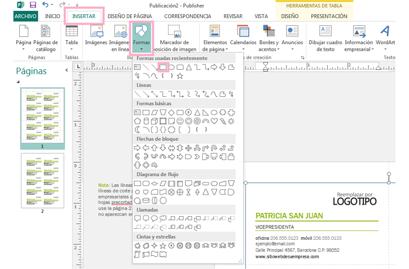Choose the crescent moon basic shape
Image resolution: width=409 pixels, height=269 pixels.
(x=137, y=129)
